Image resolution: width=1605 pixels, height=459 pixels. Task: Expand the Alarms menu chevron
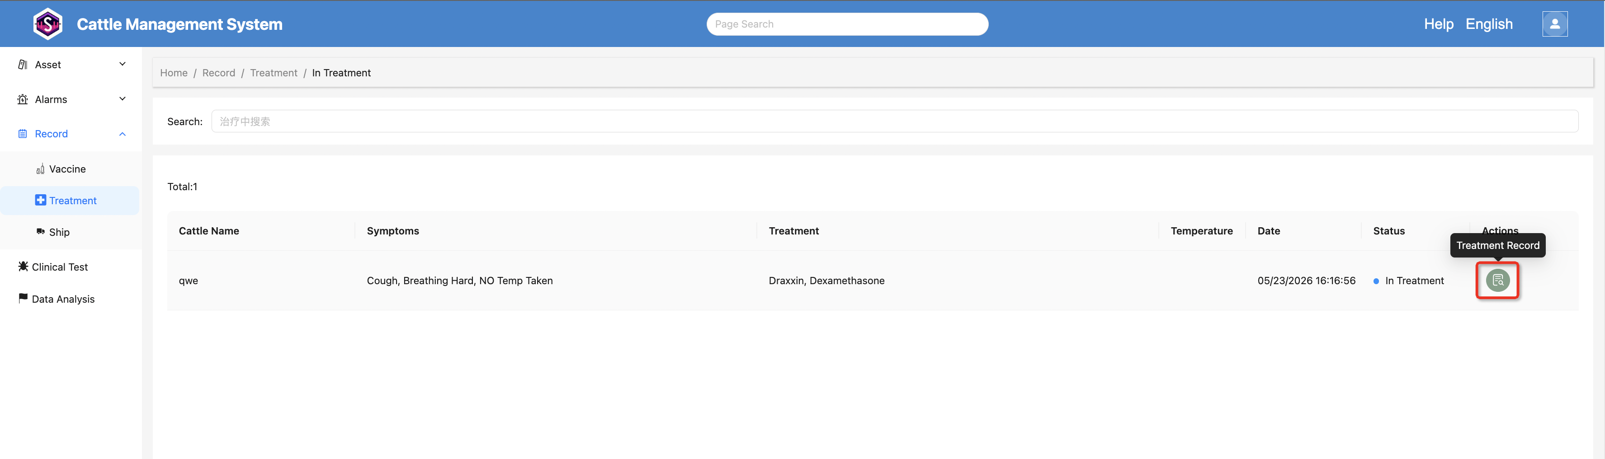[122, 99]
